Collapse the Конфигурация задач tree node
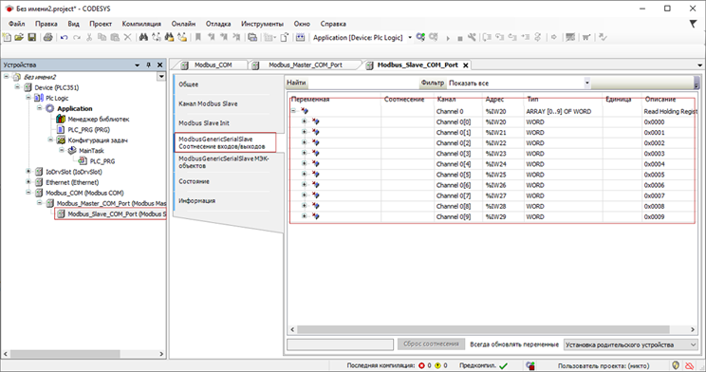This screenshot has width=706, height=372. [x=50, y=139]
